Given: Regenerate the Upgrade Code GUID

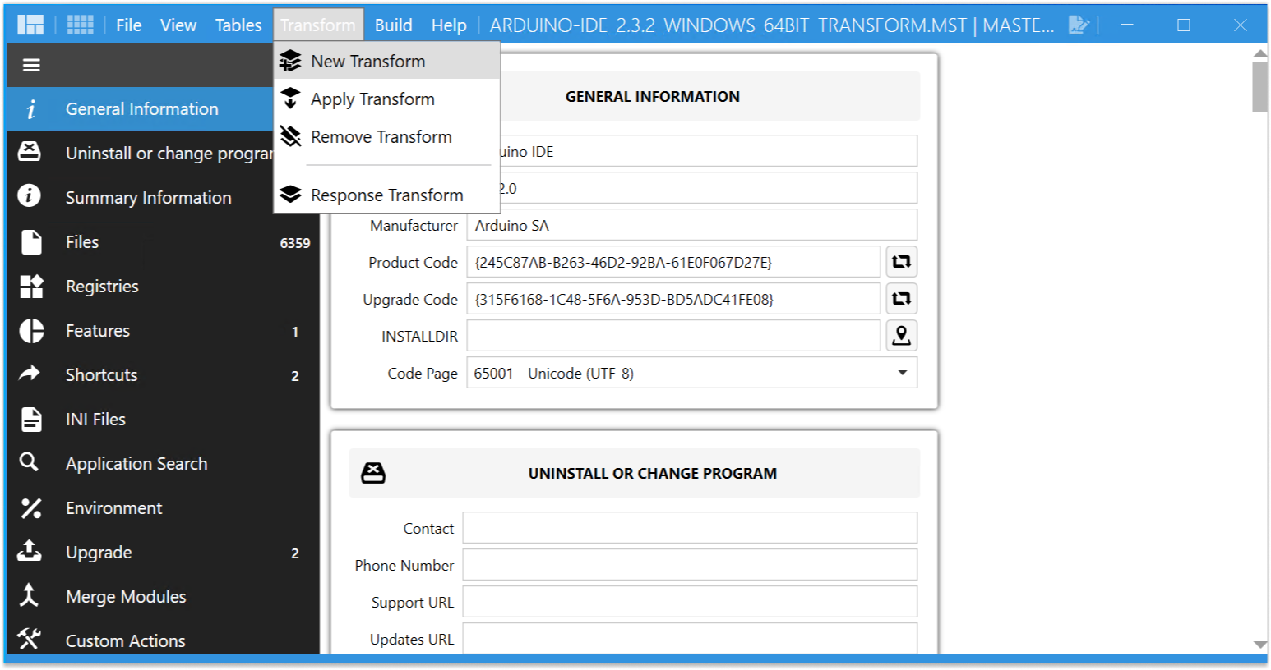Looking at the screenshot, I should pos(901,299).
